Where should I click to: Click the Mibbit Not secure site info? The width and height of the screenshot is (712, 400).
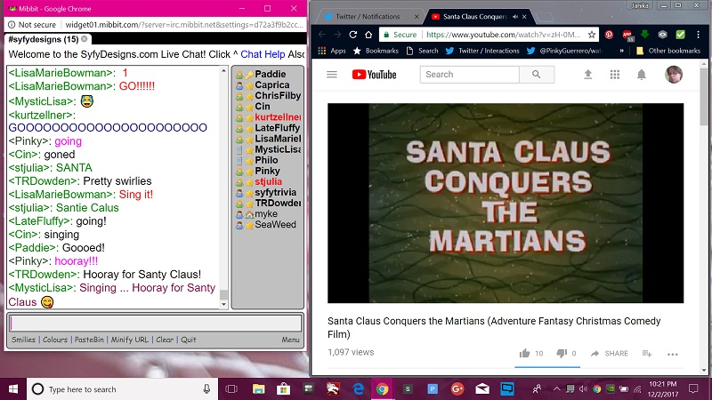click(x=32, y=25)
